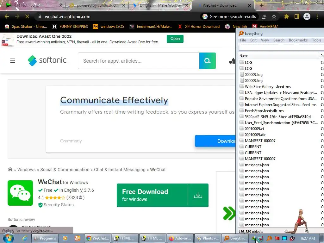This screenshot has height=243, width=324.
Task: Click Grammarly ad Download button
Action: [215, 141]
